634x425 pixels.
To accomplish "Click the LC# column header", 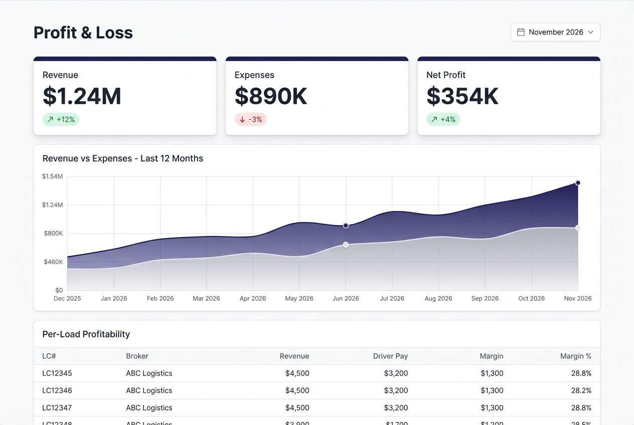I will coord(49,356).
